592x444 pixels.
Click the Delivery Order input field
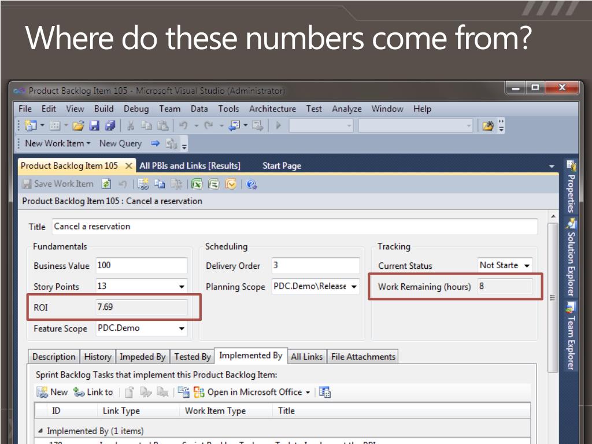[x=315, y=265]
